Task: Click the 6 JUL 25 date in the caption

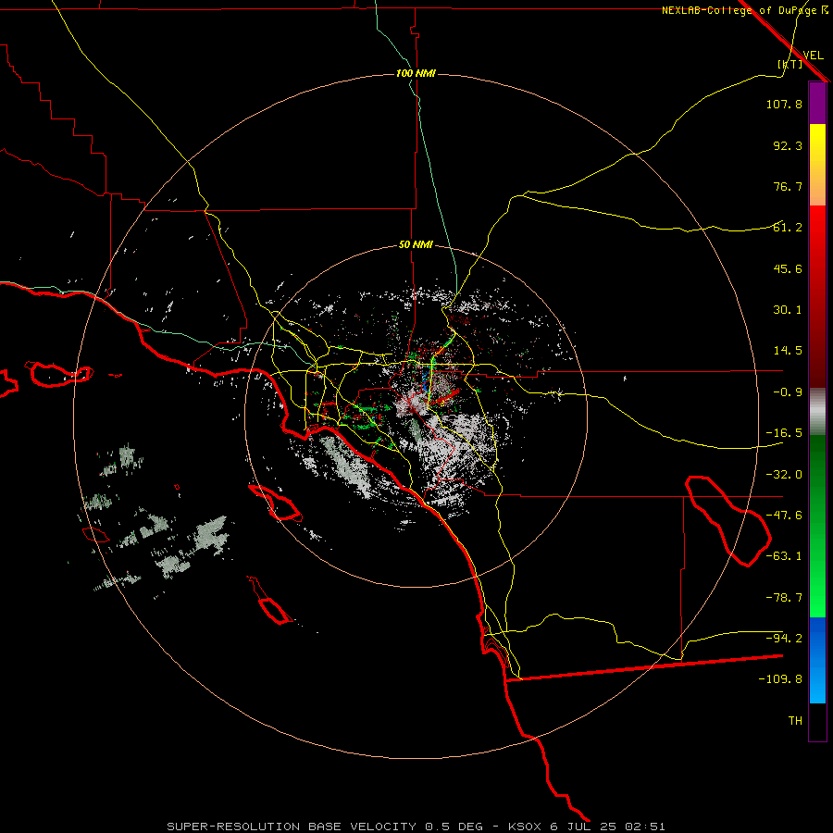Action: click(584, 827)
